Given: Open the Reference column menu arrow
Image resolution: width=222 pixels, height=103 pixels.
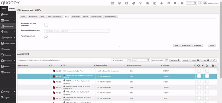Looking at the screenshot, I should tap(195, 66).
